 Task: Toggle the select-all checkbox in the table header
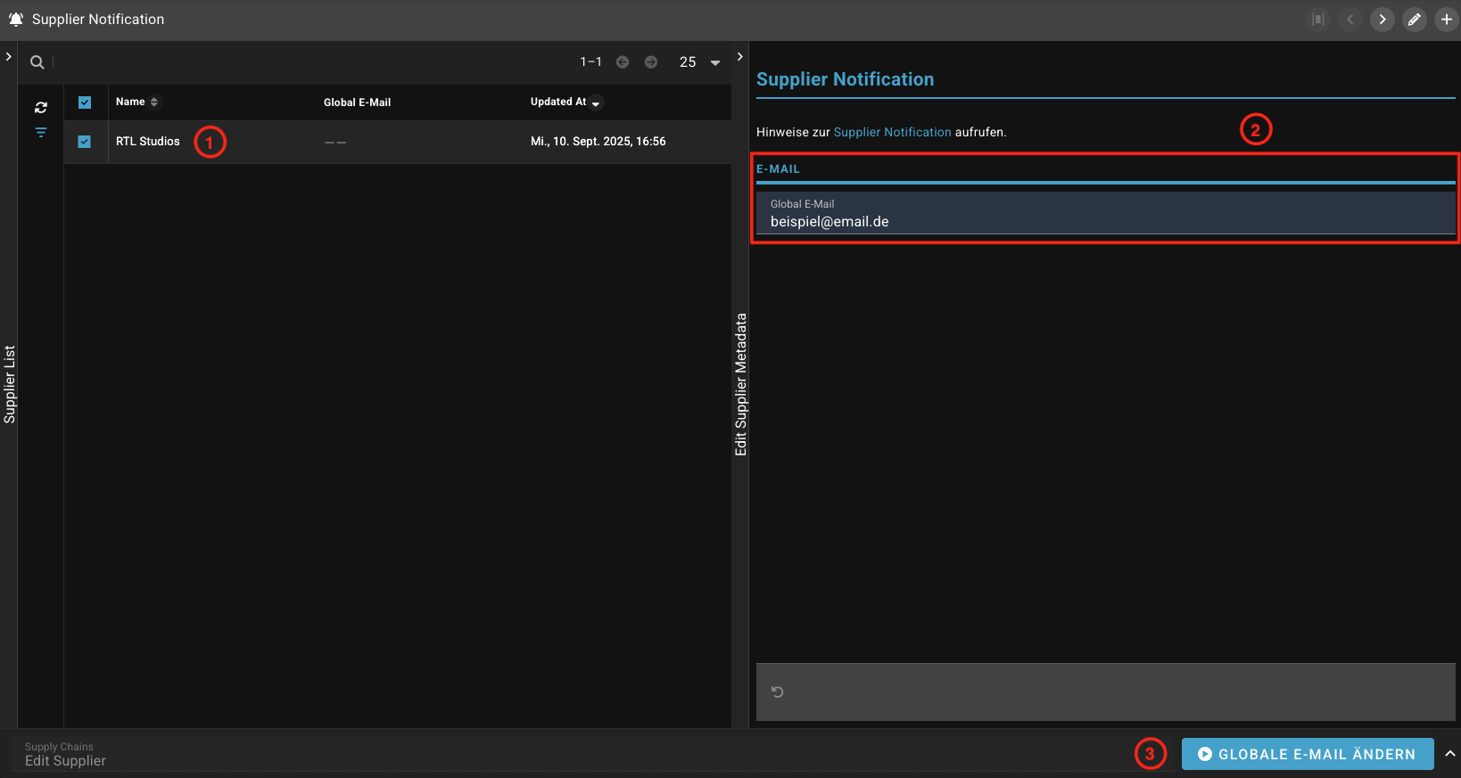point(85,102)
